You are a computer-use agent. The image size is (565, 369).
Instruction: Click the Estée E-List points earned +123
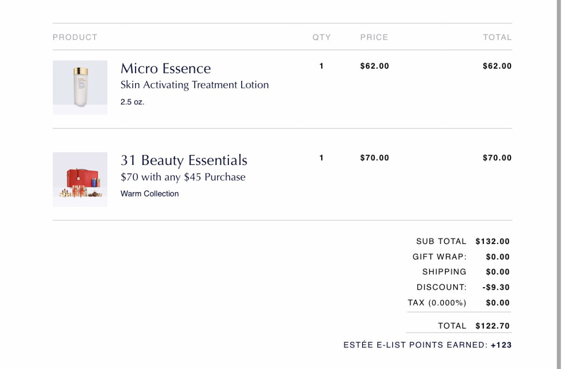pos(501,345)
